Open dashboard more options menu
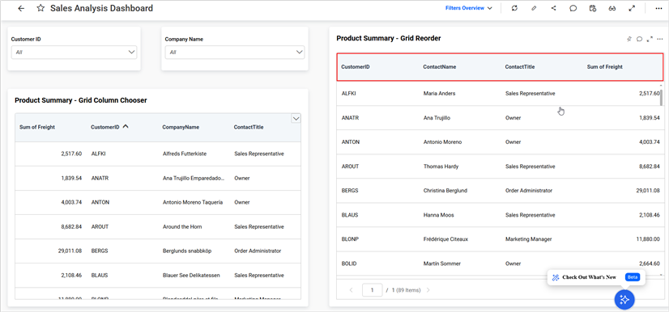The height and width of the screenshot is (312, 669). [x=658, y=8]
